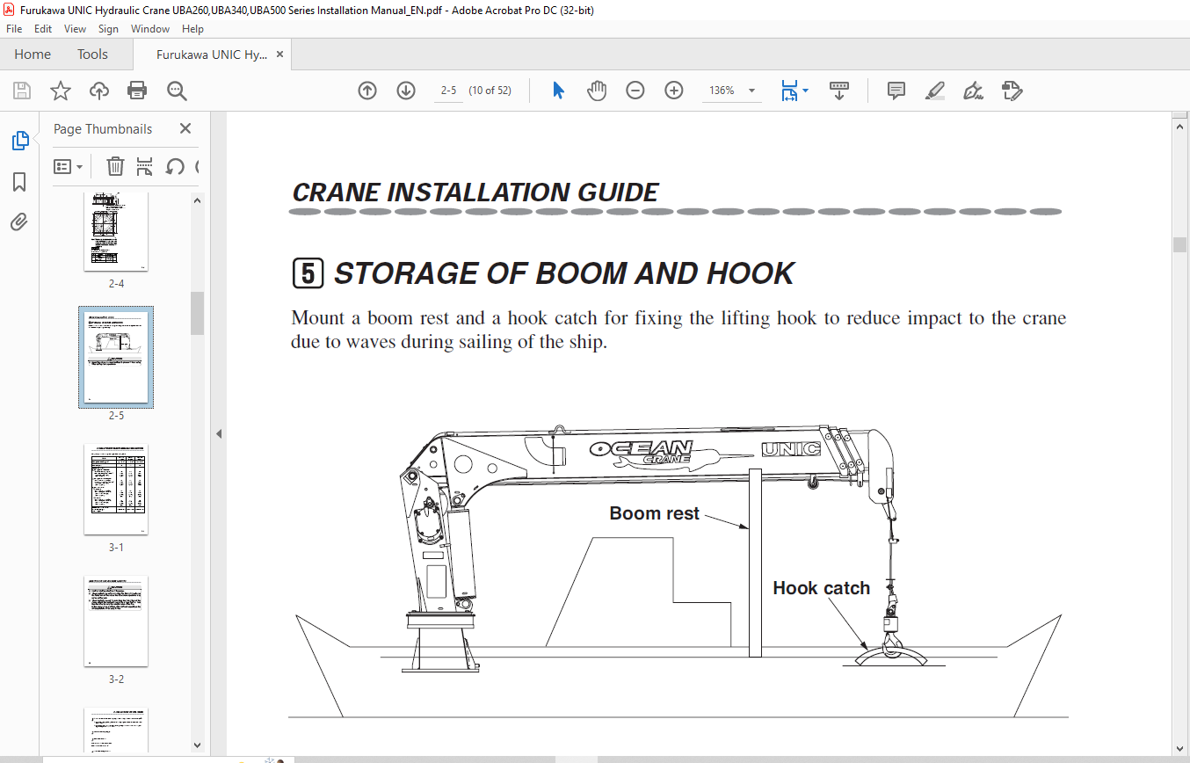
Task: Switch to the Home tab
Action: pos(33,54)
